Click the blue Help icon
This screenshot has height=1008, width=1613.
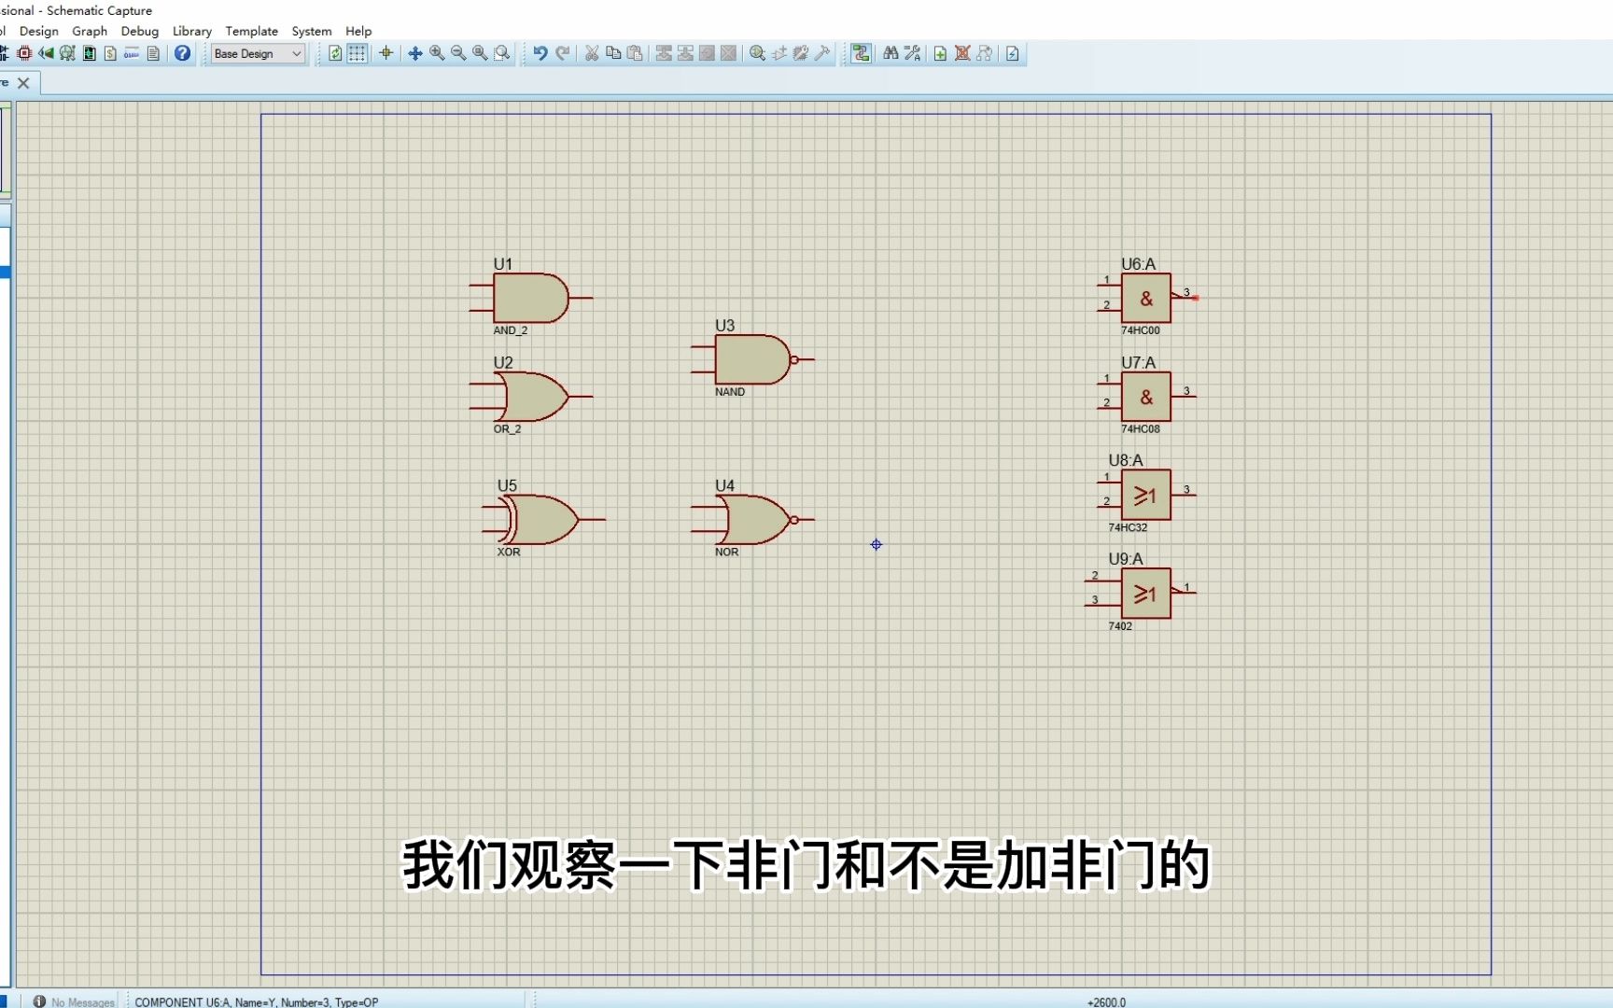point(182,53)
